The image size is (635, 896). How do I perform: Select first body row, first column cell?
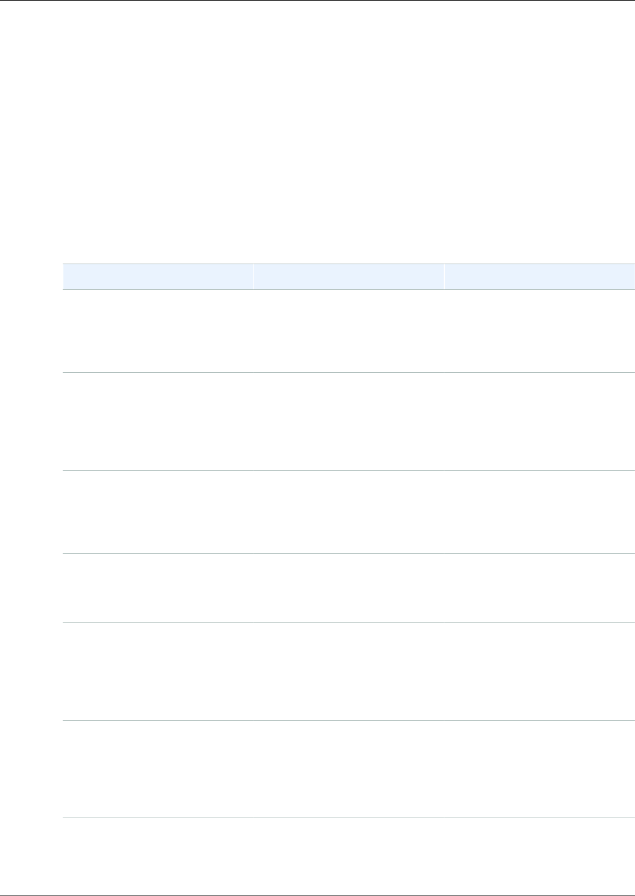pos(157,332)
